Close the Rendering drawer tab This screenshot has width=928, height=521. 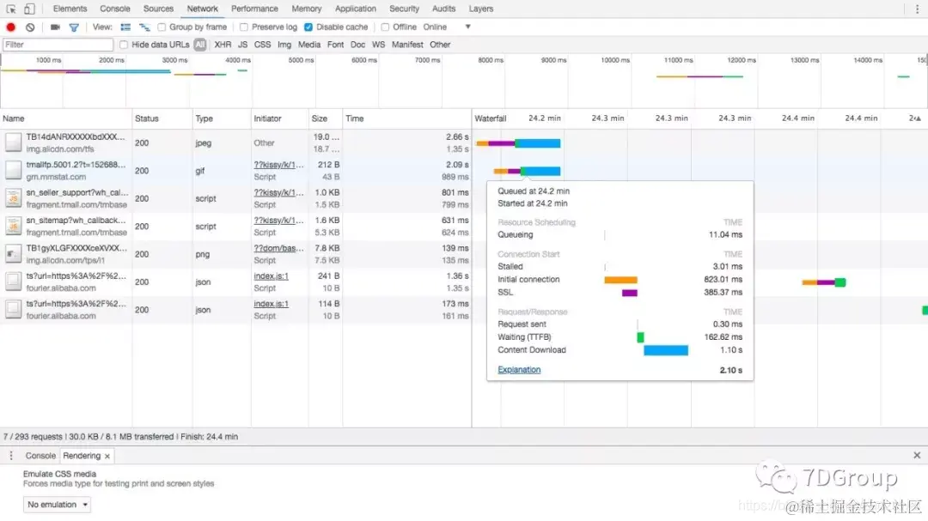pos(107,456)
